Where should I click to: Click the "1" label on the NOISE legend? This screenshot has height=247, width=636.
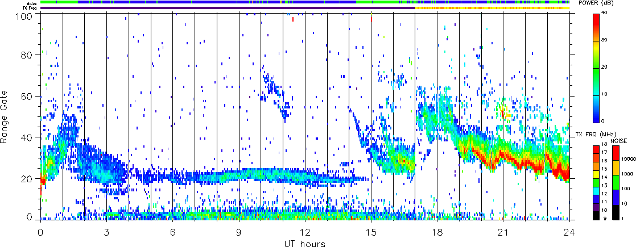(622, 218)
